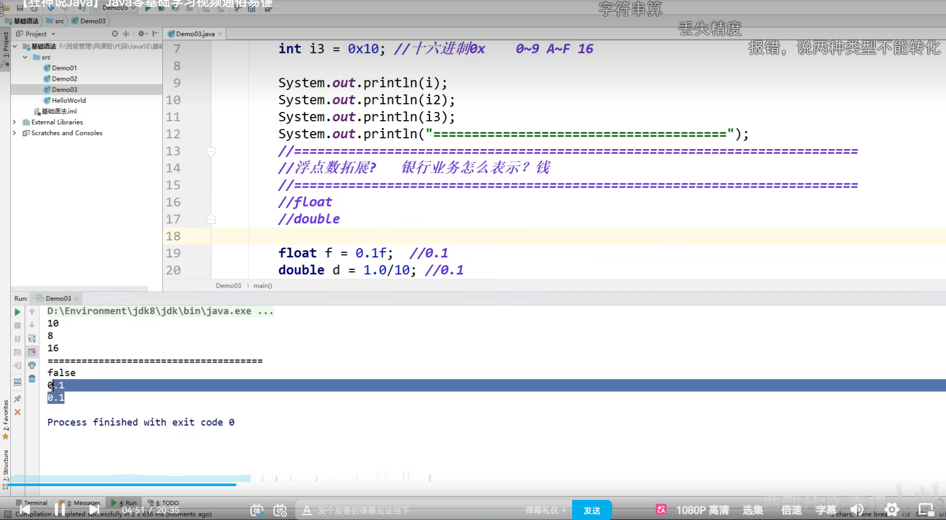946x520 pixels.
Task: Collapse the 基础语法 project root
Action: point(15,46)
